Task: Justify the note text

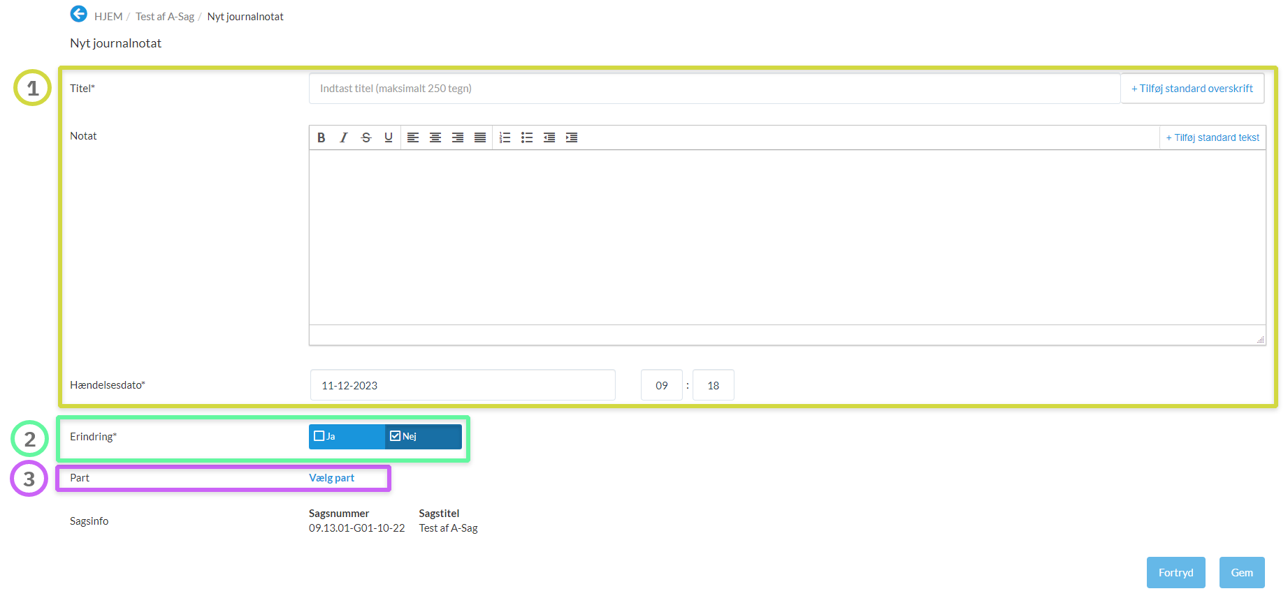Action: (479, 137)
